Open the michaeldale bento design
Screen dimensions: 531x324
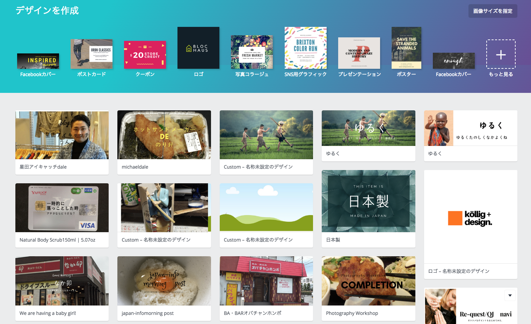tap(164, 135)
